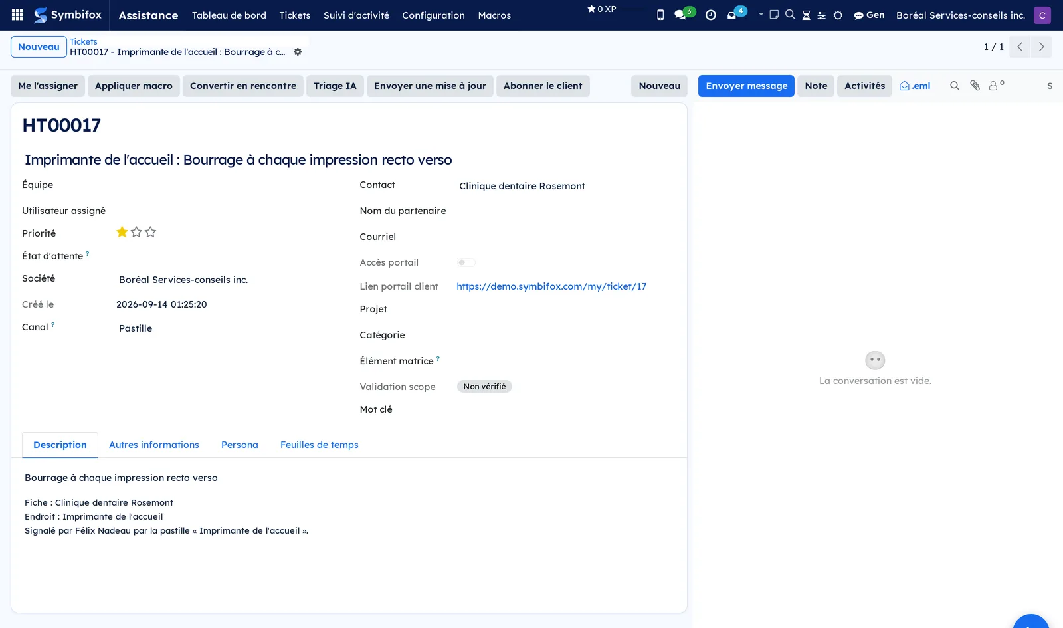1063x628 pixels.
Task: Open the navbar search magnifier
Action: (790, 15)
